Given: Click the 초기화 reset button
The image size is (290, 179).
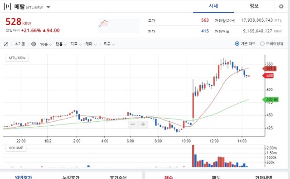Looking at the screenshot, I should (x=20, y=44).
